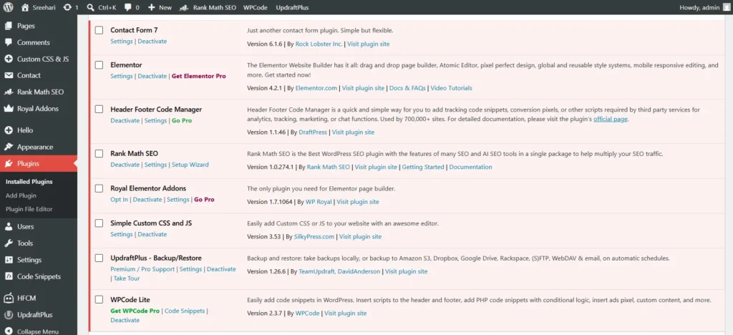Tick the UpdraftPlus - Backup/Restore checkbox

tap(99, 258)
